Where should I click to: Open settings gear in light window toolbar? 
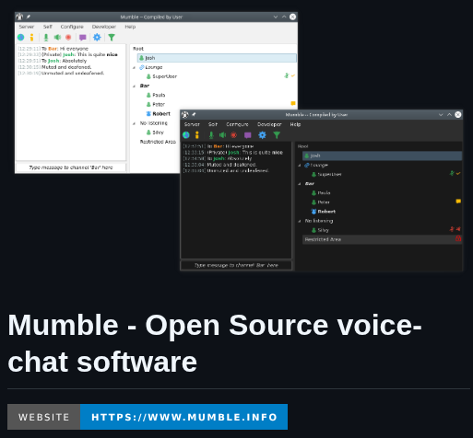(x=97, y=38)
